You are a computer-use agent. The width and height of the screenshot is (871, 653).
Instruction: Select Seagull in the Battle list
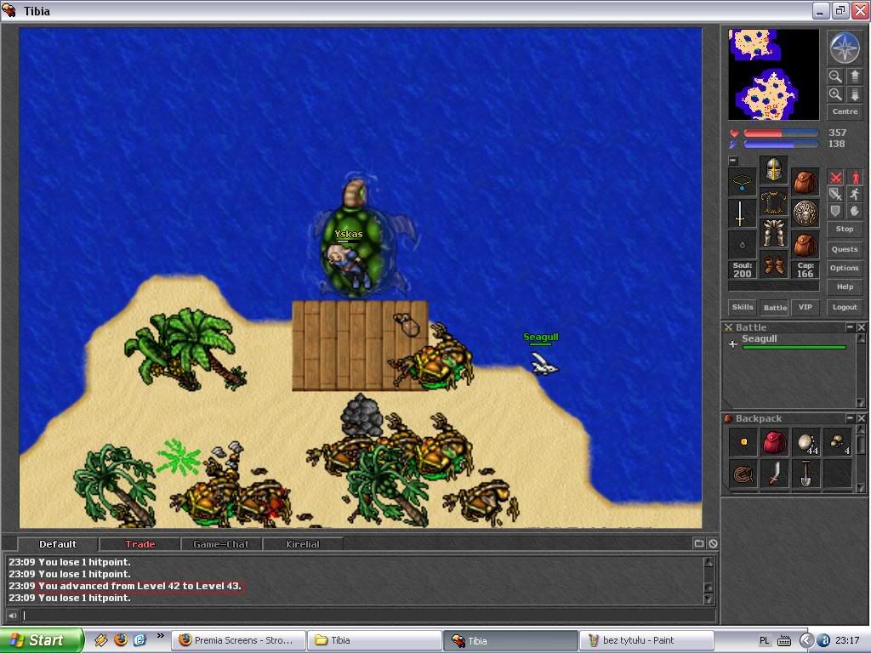click(x=788, y=342)
